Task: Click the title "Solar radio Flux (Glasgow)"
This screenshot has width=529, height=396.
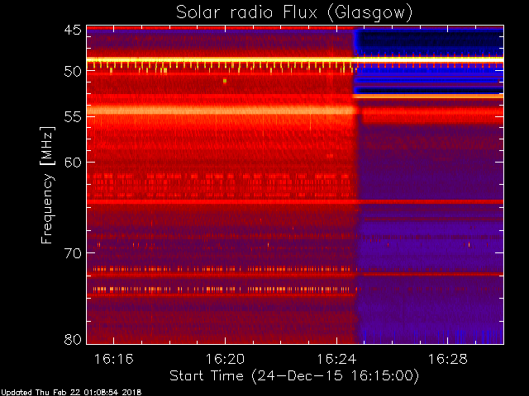Action: [294, 13]
